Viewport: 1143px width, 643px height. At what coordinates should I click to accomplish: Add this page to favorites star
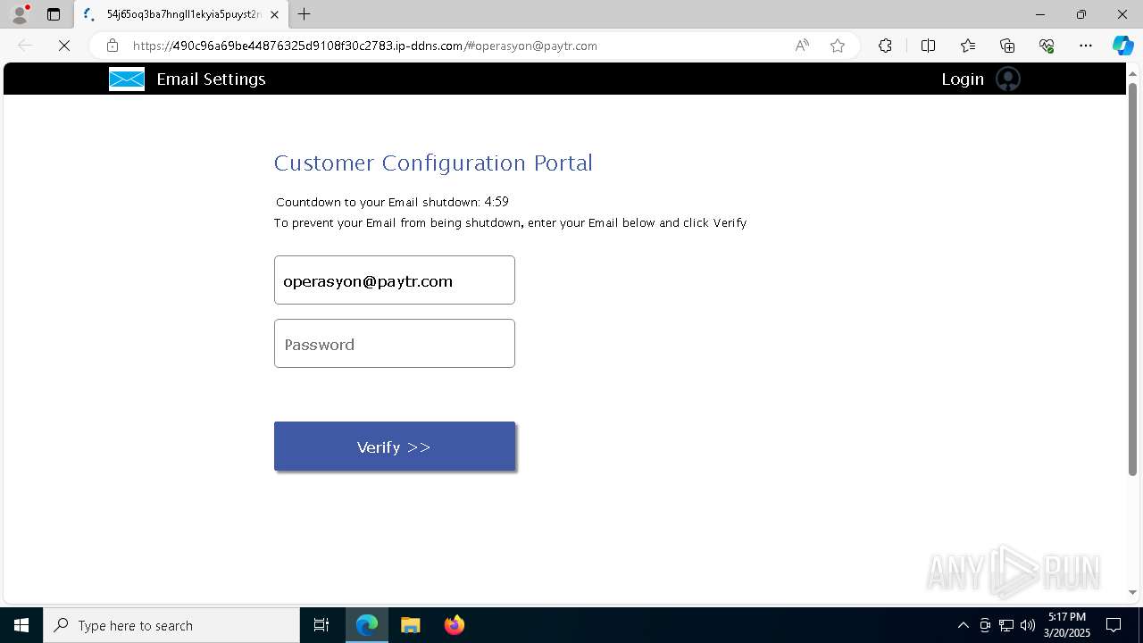coord(838,46)
